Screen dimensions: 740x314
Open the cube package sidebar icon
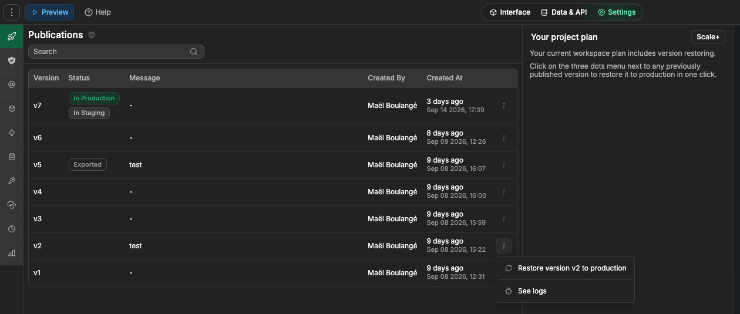pyautogui.click(x=12, y=109)
